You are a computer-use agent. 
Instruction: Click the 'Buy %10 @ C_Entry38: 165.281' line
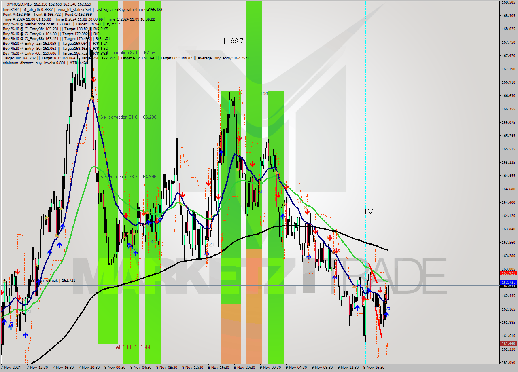tap(55, 29)
